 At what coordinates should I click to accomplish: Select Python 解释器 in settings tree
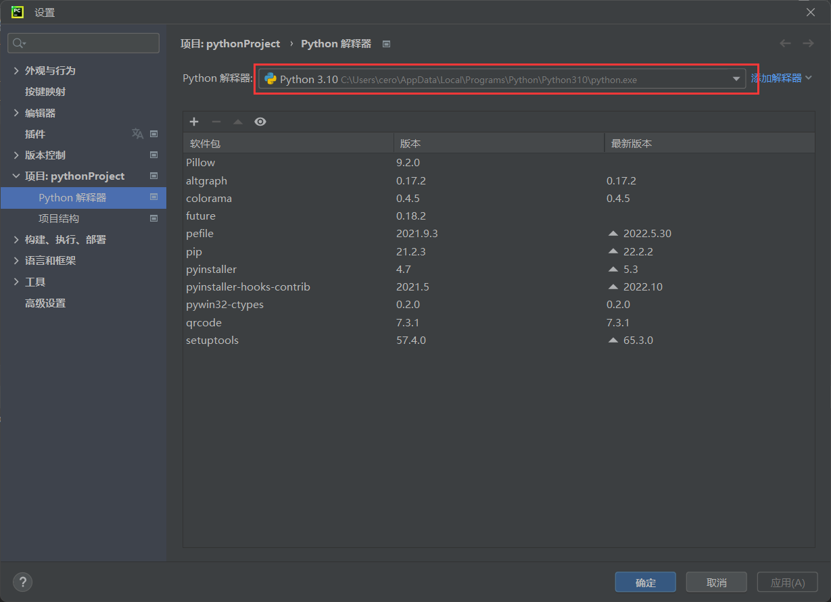(83, 197)
